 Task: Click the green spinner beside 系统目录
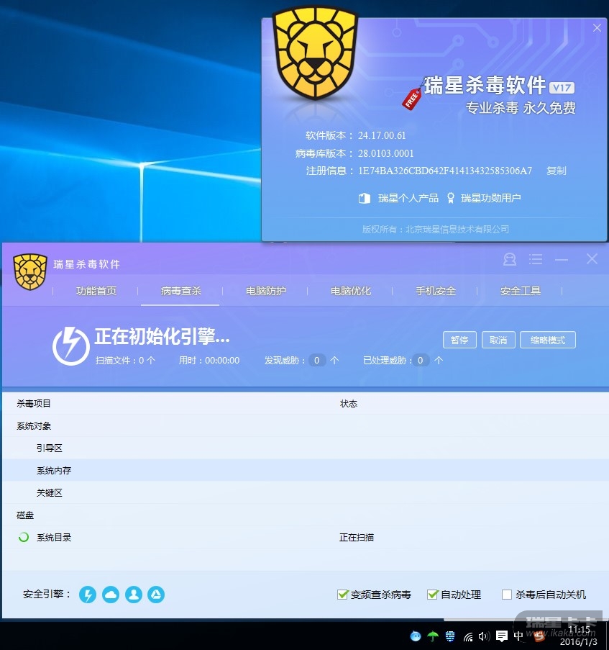pyautogui.click(x=24, y=537)
